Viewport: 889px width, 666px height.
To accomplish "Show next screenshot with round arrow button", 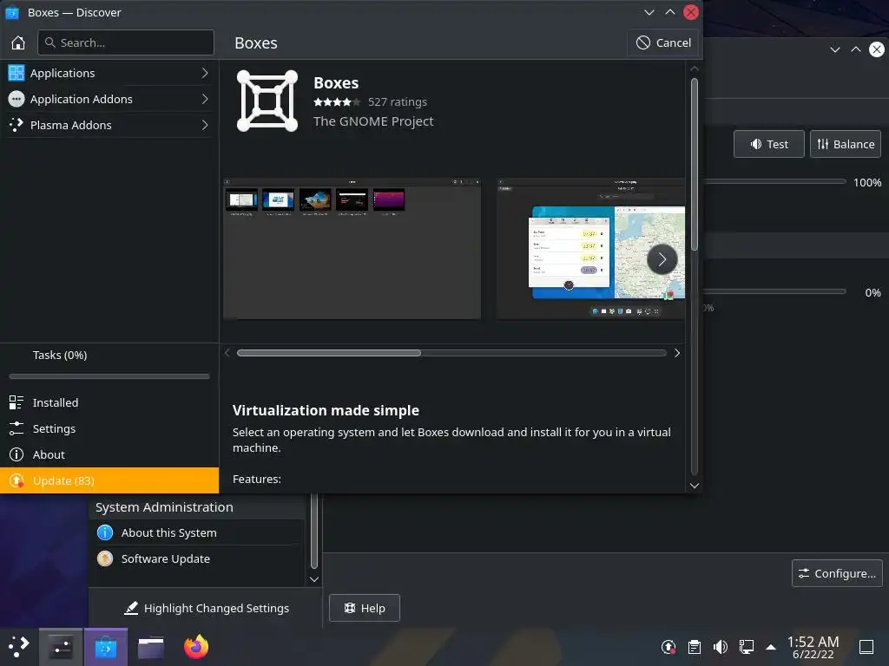I will point(662,259).
